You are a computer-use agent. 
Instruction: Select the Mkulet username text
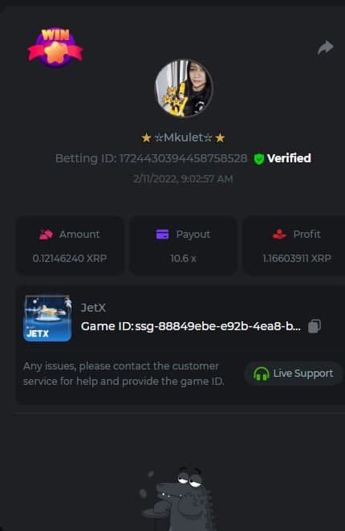click(x=183, y=137)
